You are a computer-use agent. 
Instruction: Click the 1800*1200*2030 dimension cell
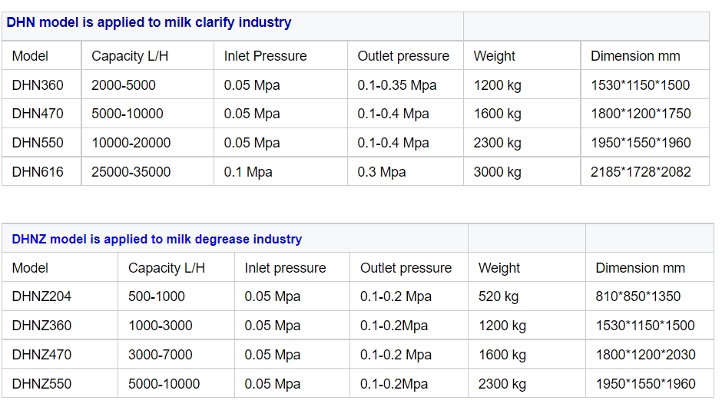pyautogui.click(x=645, y=355)
